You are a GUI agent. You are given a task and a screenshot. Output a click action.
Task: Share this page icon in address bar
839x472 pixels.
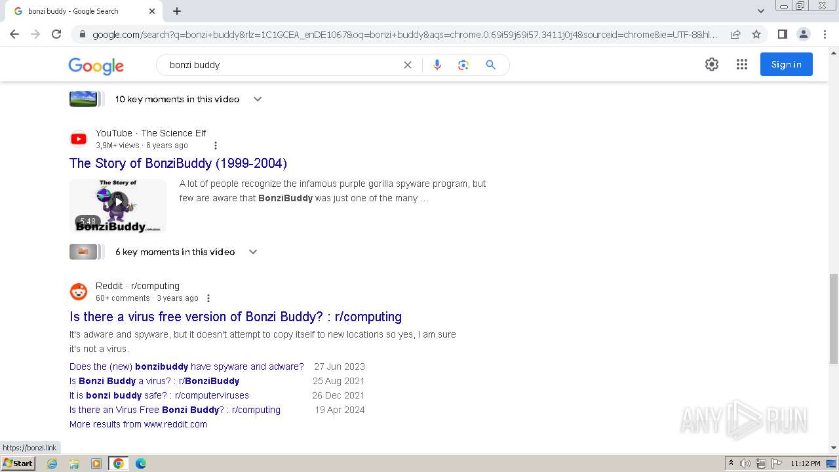[735, 34]
